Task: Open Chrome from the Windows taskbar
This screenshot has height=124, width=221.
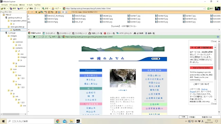Action: [58, 121]
